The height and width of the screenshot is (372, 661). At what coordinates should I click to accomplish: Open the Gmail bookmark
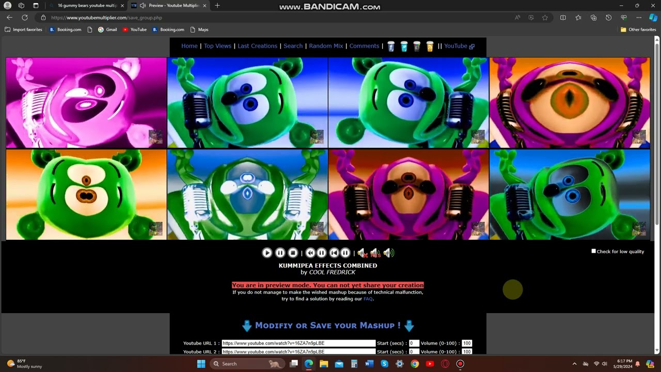[107, 29]
